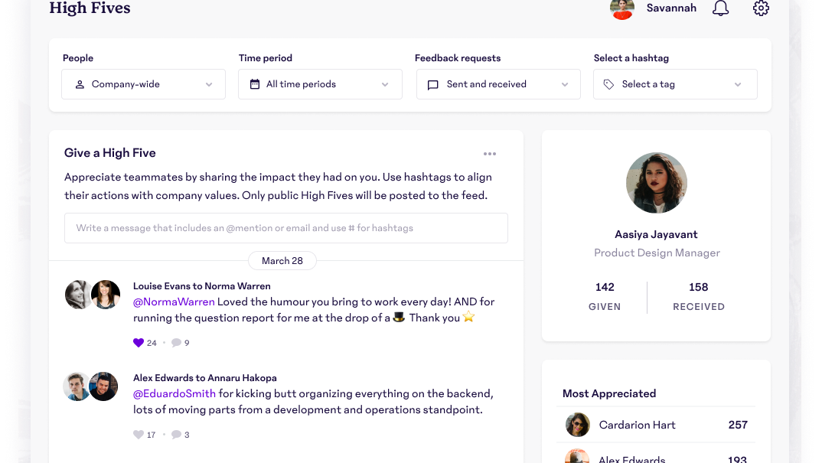Open the Select a tag dropdown
This screenshot has width=822, height=463.
click(675, 84)
